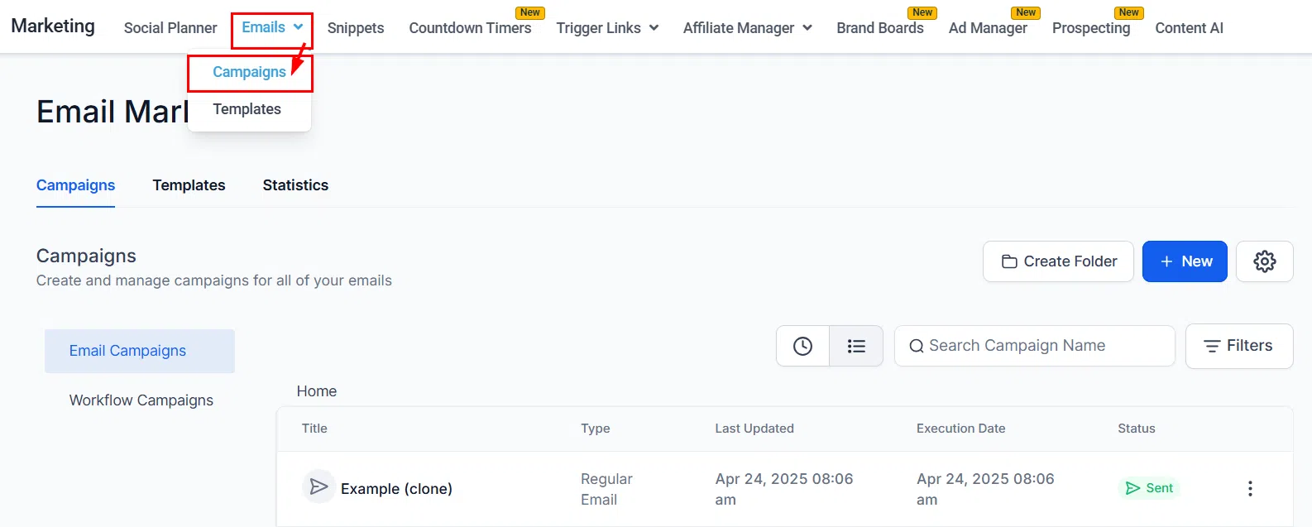Expand Trigger Links dropdown
This screenshot has height=527, width=1312.
[607, 28]
